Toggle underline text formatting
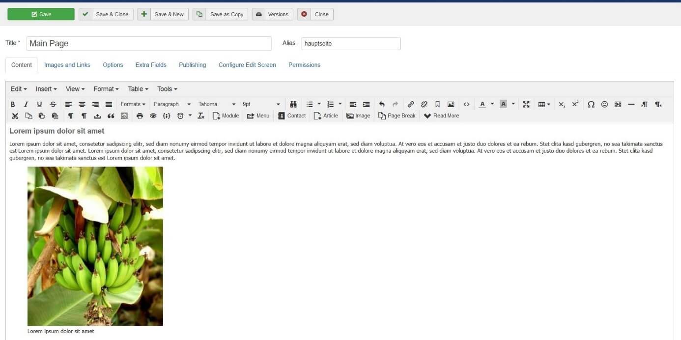Screen dimensions: 681x340 [39, 104]
